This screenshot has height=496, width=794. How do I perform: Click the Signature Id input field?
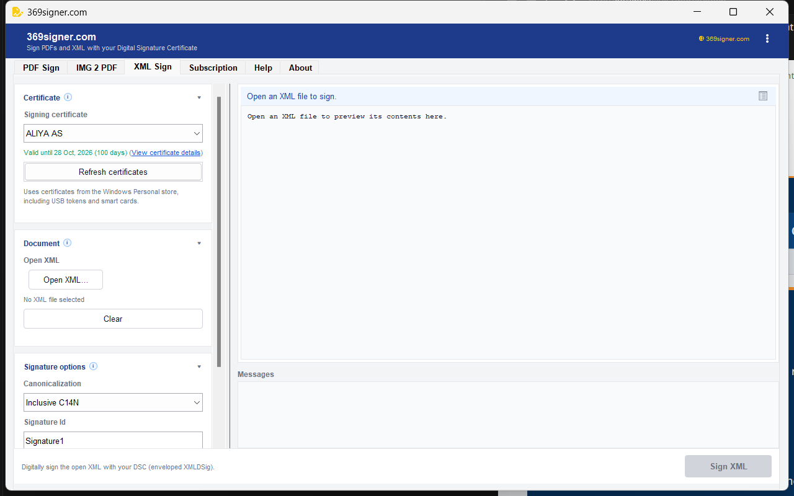[113, 441]
